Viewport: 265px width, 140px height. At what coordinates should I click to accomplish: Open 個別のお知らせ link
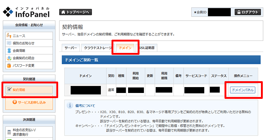click(x=29, y=43)
